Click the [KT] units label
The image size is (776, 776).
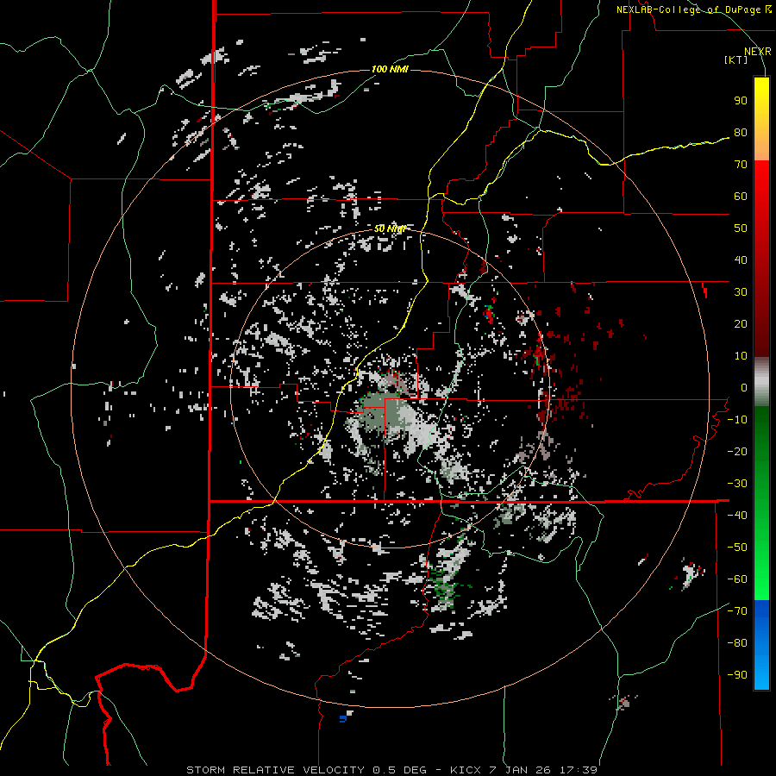click(736, 59)
